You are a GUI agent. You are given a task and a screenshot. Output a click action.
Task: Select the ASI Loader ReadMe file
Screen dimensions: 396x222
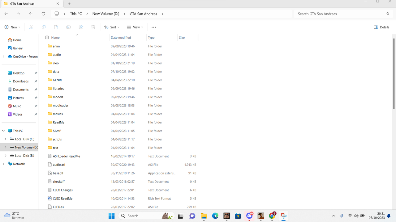tap(67, 156)
